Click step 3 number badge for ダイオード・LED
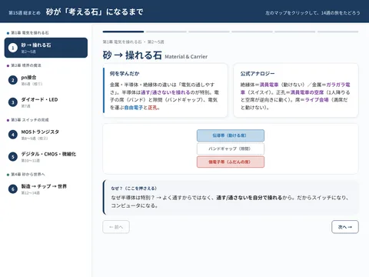The height and width of the screenshot is (277, 369). point(13,102)
